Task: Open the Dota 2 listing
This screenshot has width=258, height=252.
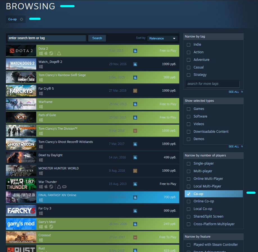Action: [x=92, y=51]
